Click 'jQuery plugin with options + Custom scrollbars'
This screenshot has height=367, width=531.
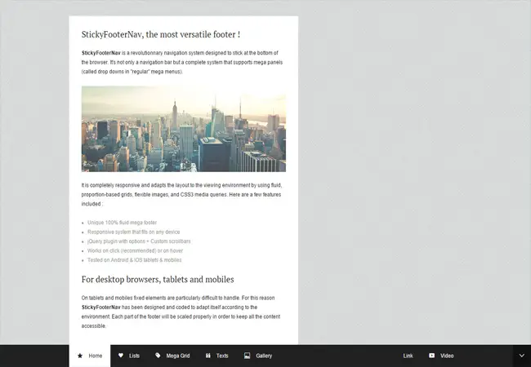tap(139, 241)
